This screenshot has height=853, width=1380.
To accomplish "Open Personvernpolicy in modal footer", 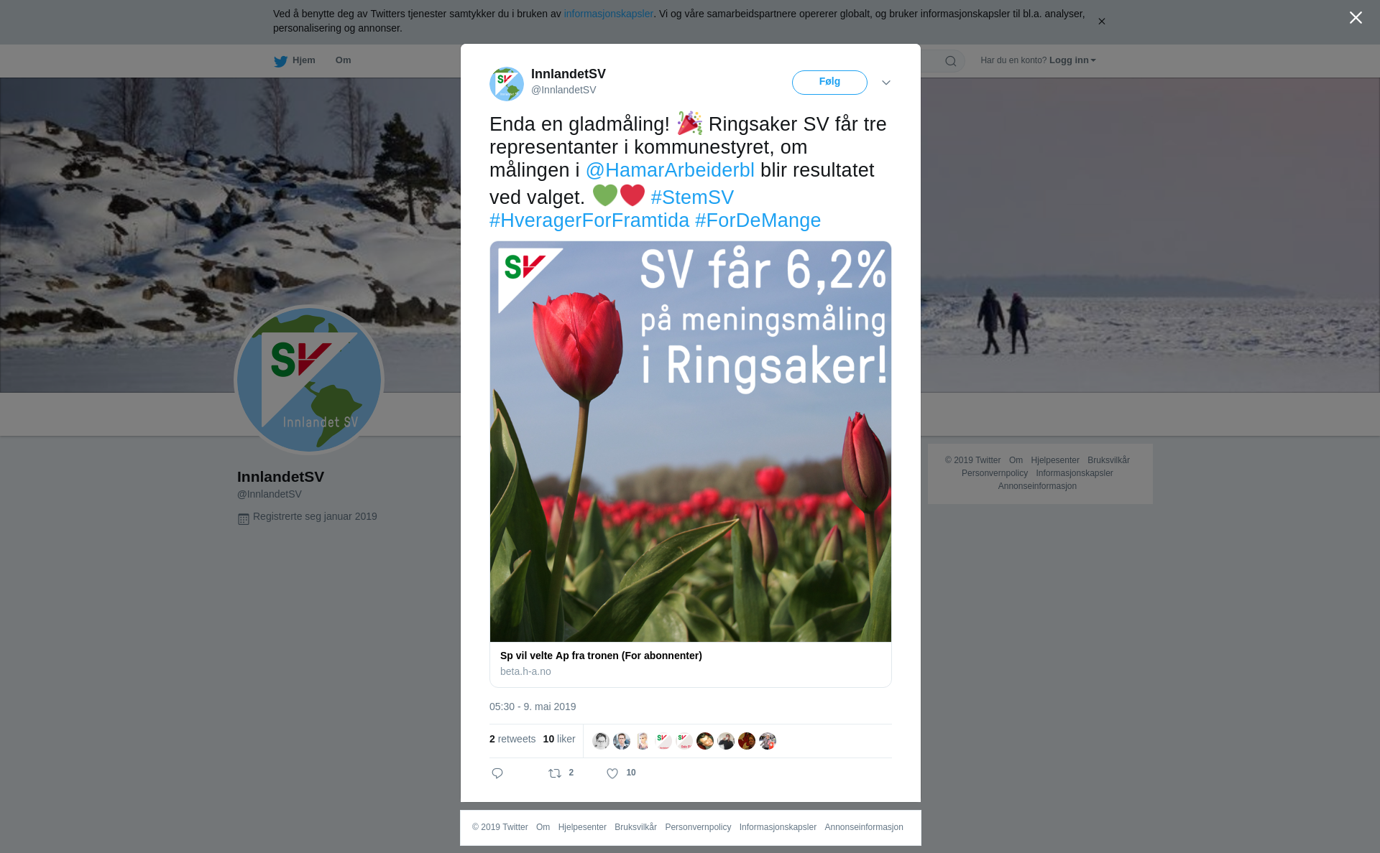I will coord(698,827).
